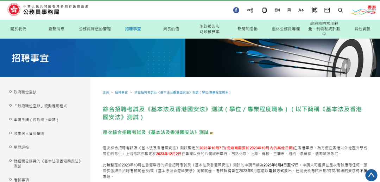Open the QR code icon
This screenshot has width=380, height=182.
click(x=314, y=10)
